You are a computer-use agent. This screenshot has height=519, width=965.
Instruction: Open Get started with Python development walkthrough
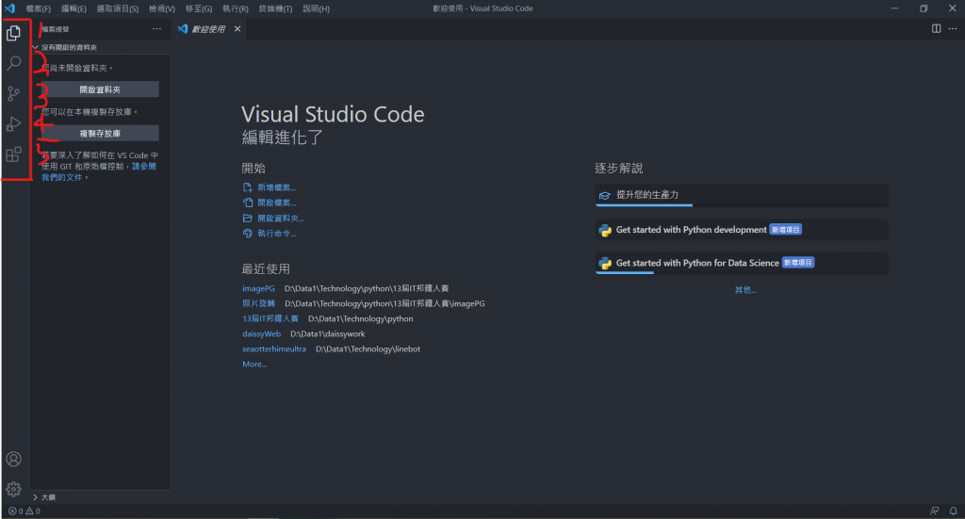[x=741, y=230]
